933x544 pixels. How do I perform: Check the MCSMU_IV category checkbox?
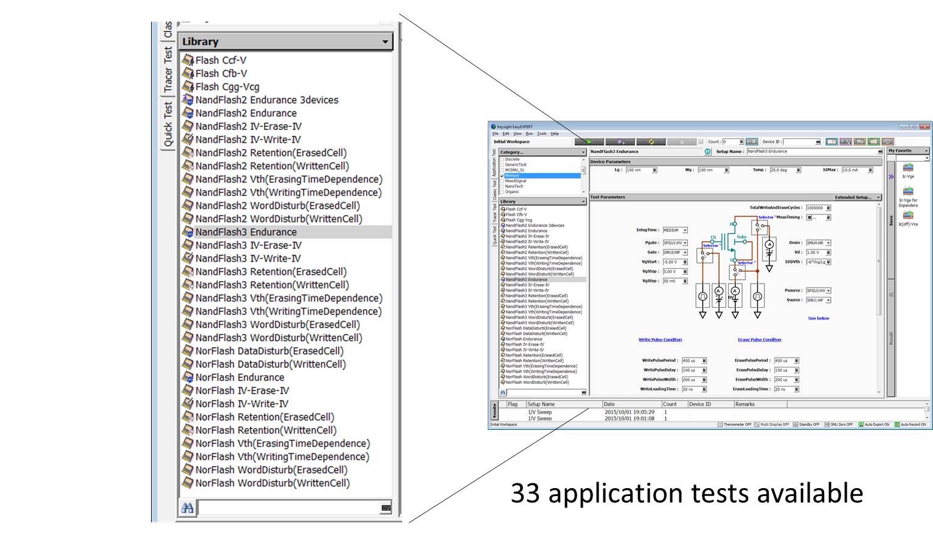(x=502, y=170)
